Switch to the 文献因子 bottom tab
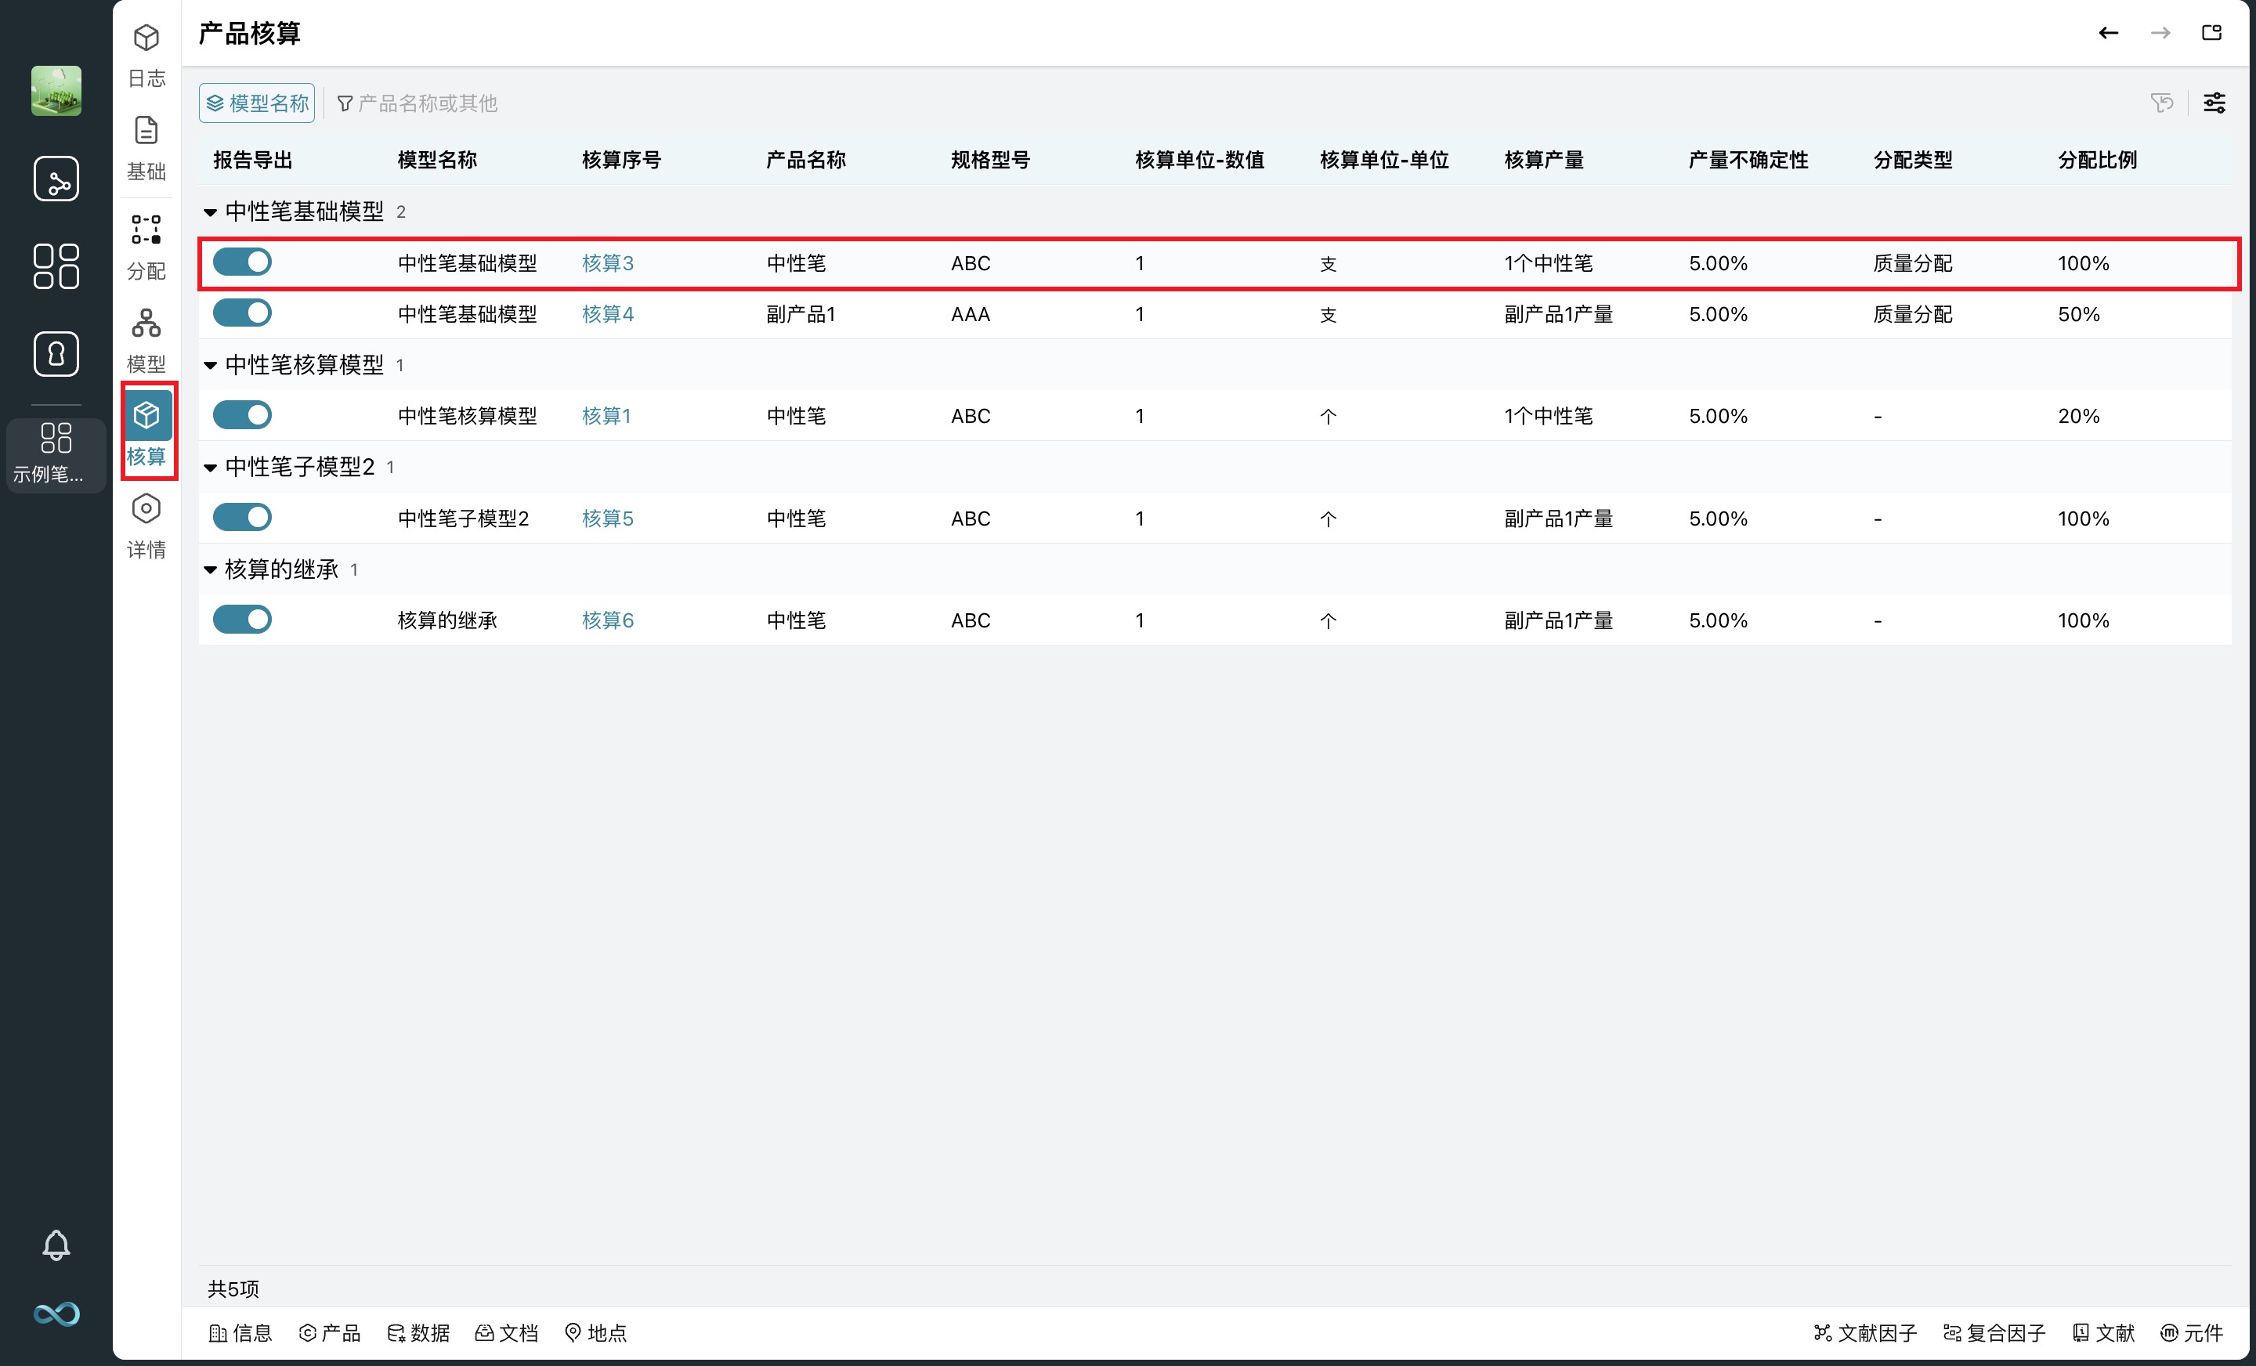 1865,1333
